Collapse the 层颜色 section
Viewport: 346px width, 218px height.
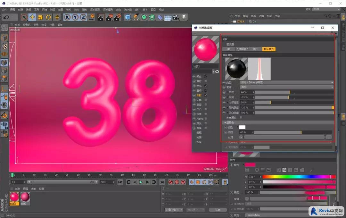225,122
